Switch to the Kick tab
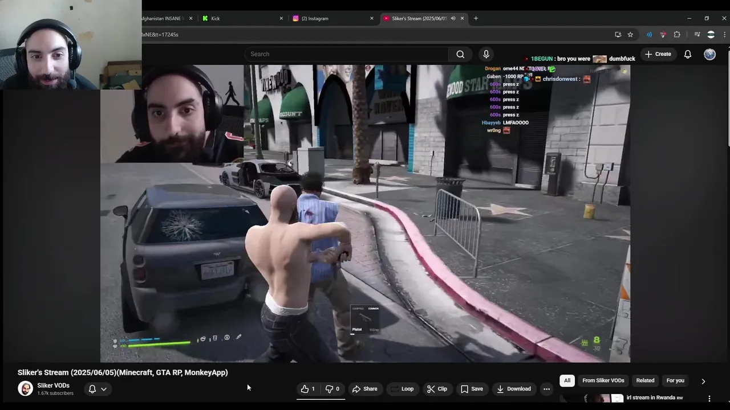Screen dimensions: 730x410 point(242,18)
